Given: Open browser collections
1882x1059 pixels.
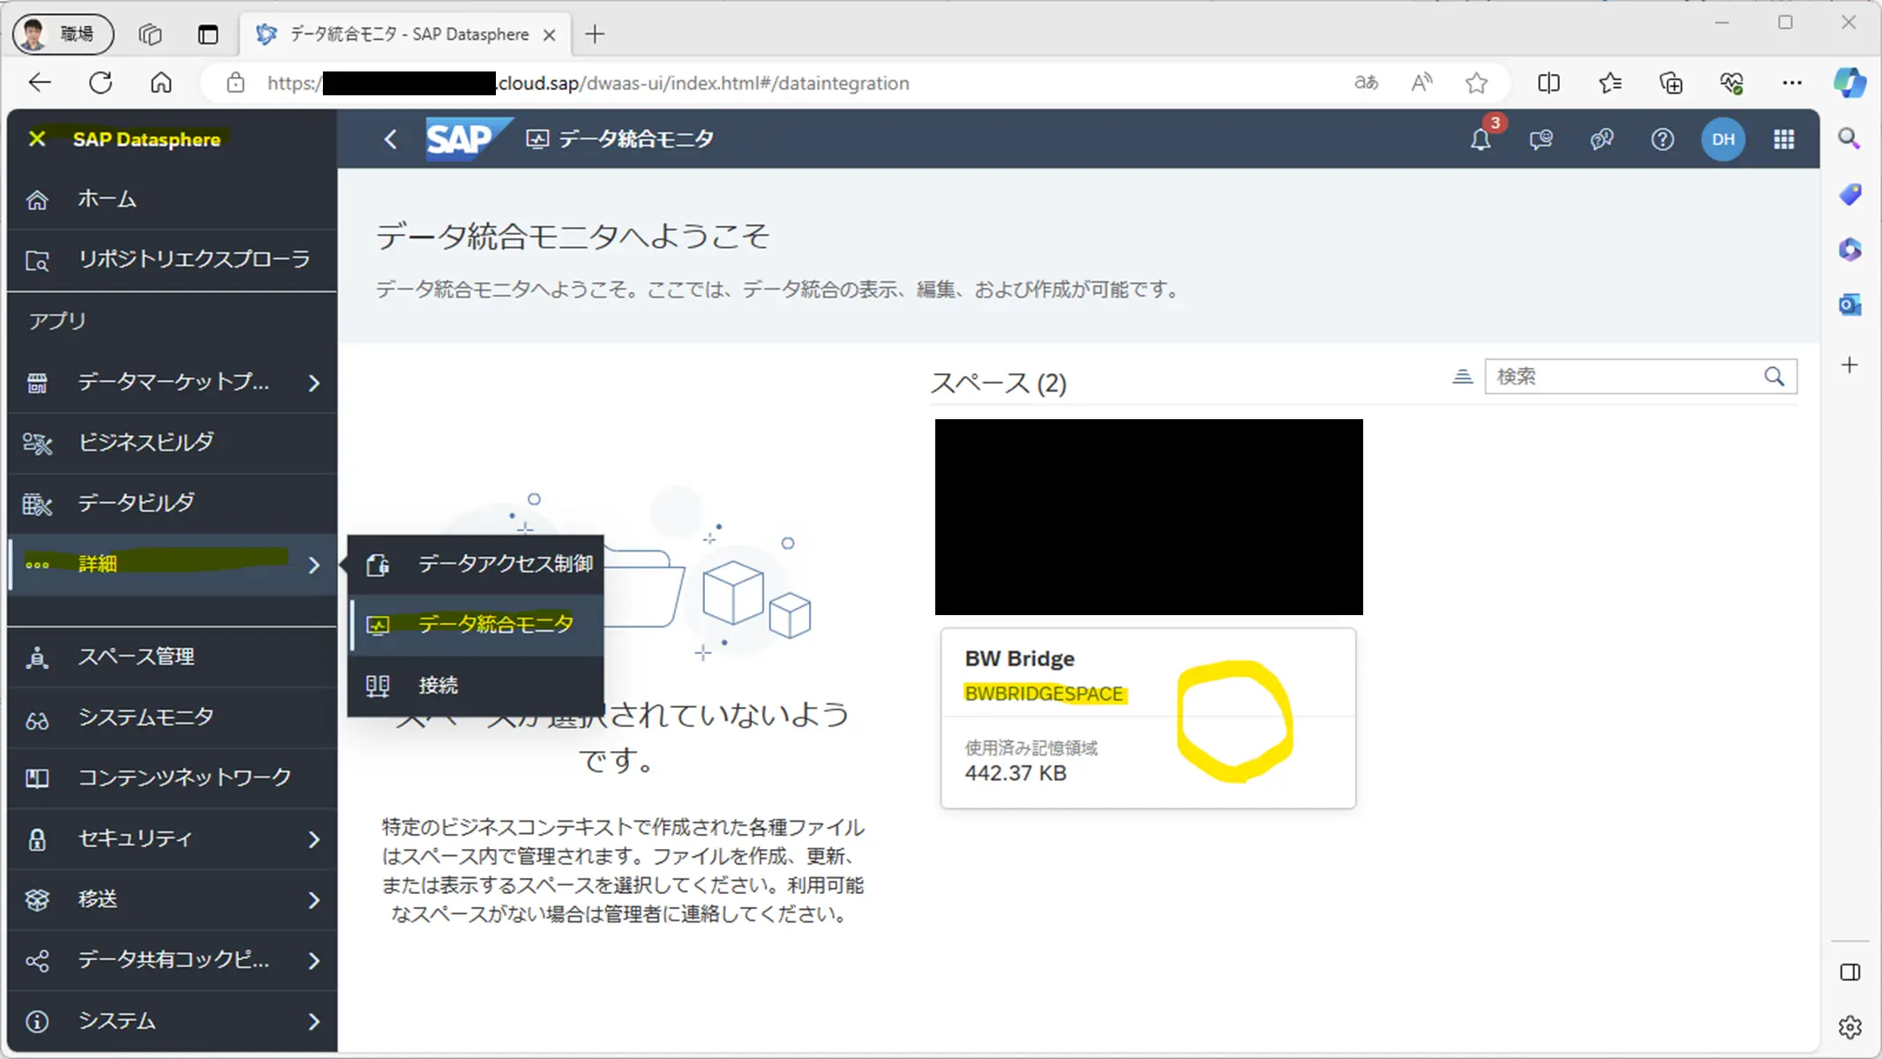Looking at the screenshot, I should 1671,83.
